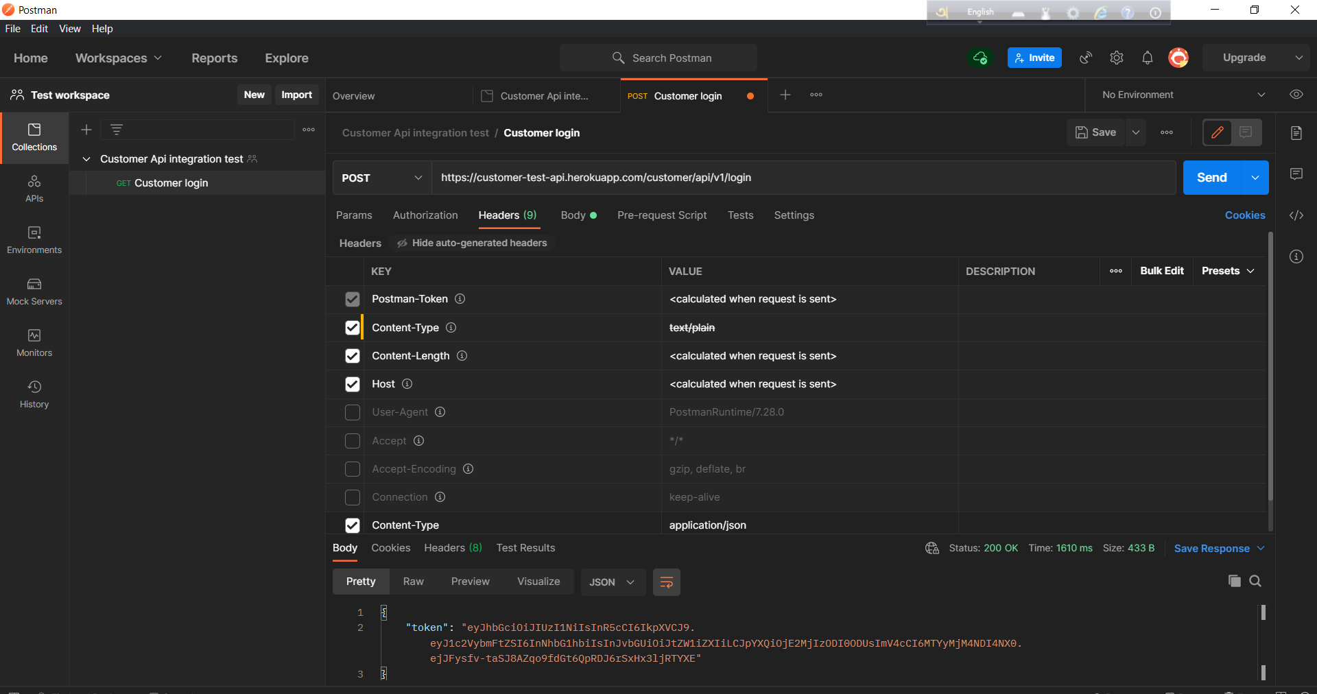This screenshot has width=1317, height=694.
Task: Open the Monitors sidebar panel
Action: point(34,343)
